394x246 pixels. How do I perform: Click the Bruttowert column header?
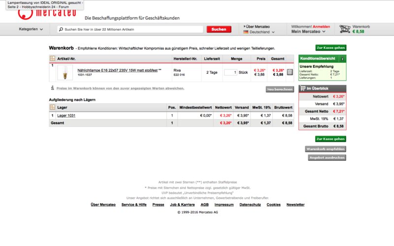point(283,107)
